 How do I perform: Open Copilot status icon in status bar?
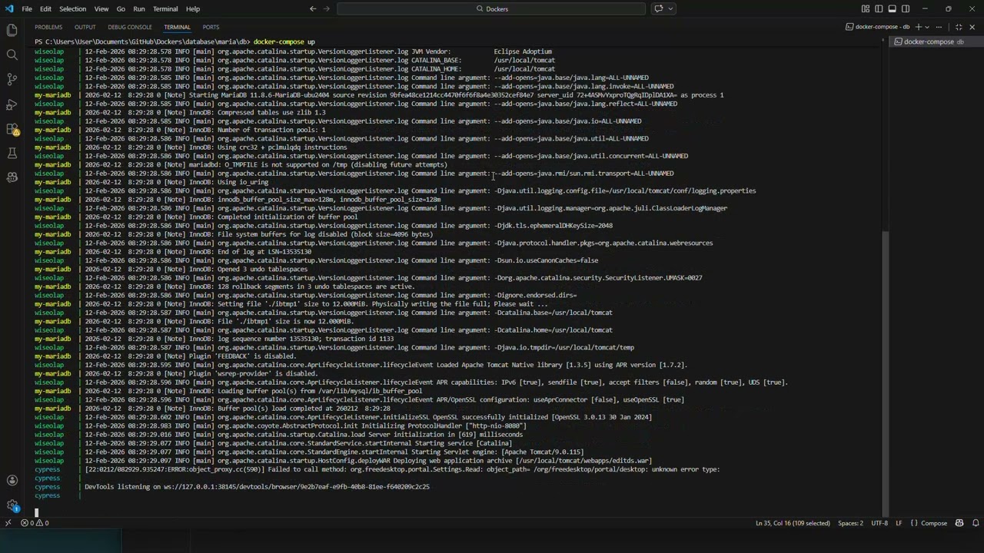tap(959, 523)
